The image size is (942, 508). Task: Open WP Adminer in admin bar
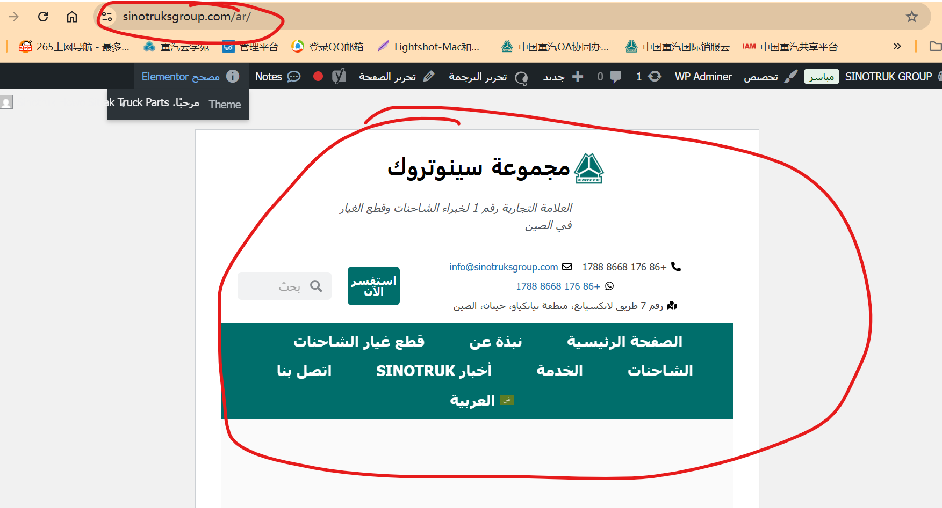tap(703, 77)
